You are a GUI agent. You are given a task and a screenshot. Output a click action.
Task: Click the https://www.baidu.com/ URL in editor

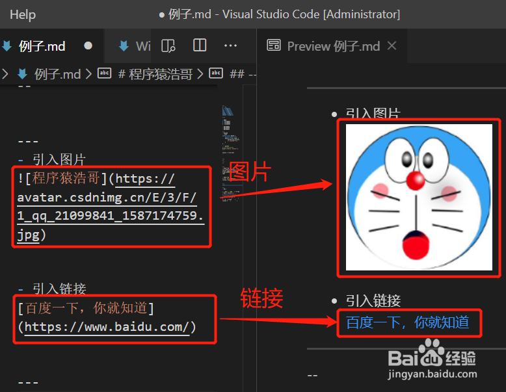(107, 327)
